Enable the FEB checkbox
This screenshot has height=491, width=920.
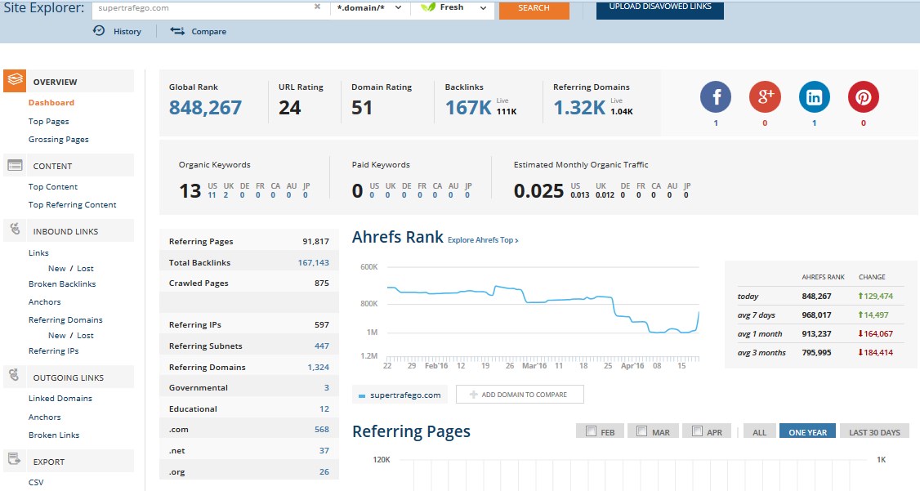pos(591,431)
